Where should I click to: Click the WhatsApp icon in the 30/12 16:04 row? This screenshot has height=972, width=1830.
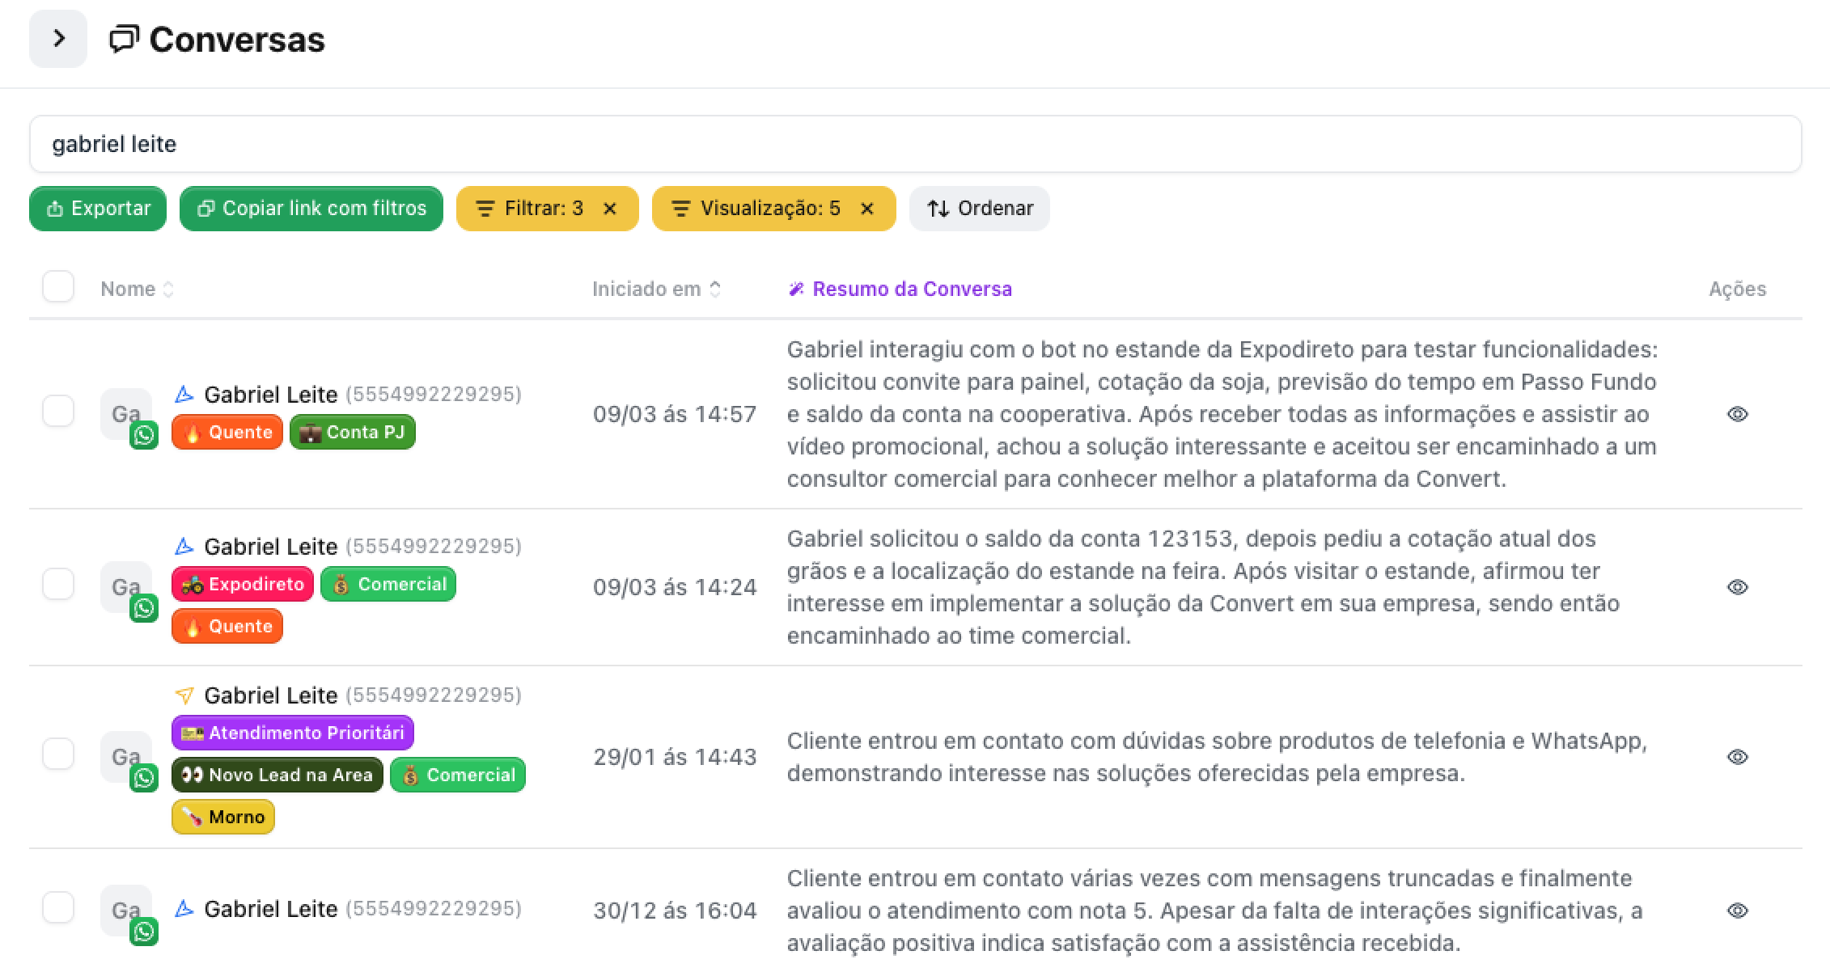(x=144, y=932)
